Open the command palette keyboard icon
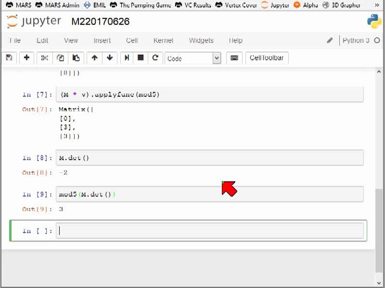This screenshot has width=385, height=288. pyautogui.click(x=234, y=58)
